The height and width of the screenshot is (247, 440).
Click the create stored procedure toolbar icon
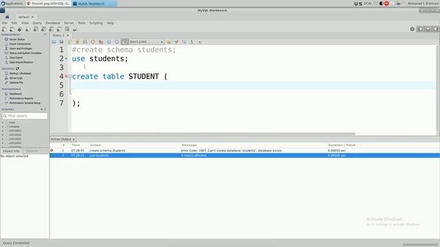51,29
